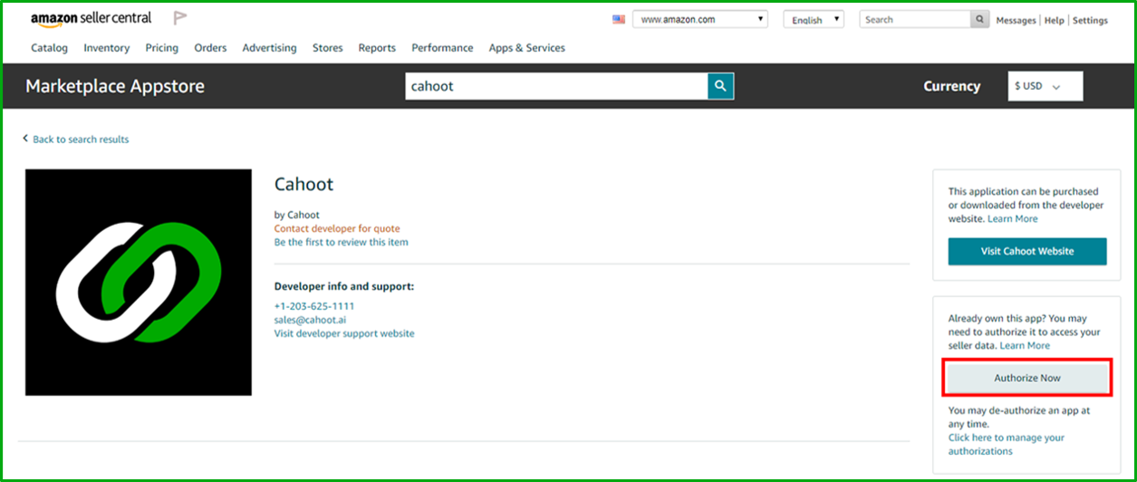This screenshot has width=1137, height=482.
Task: Click the magnifier button in top search
Action: pos(979,19)
